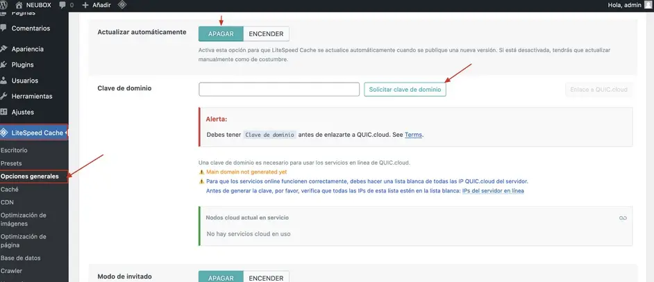Image resolution: width=654 pixels, height=282 pixels.
Task: Click 'Nodos cloud actual en servicio' heading
Action: (x=247, y=217)
